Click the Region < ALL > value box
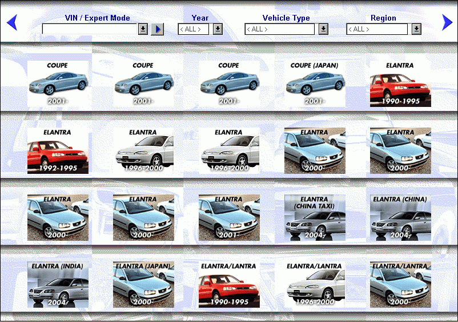Screen dimensions: 458x322 pyautogui.click(x=377, y=29)
